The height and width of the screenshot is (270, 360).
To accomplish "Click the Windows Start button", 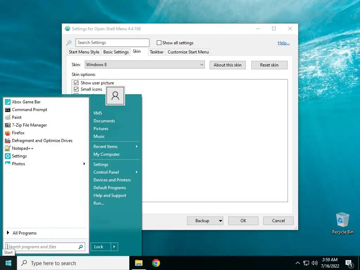I will [8, 263].
